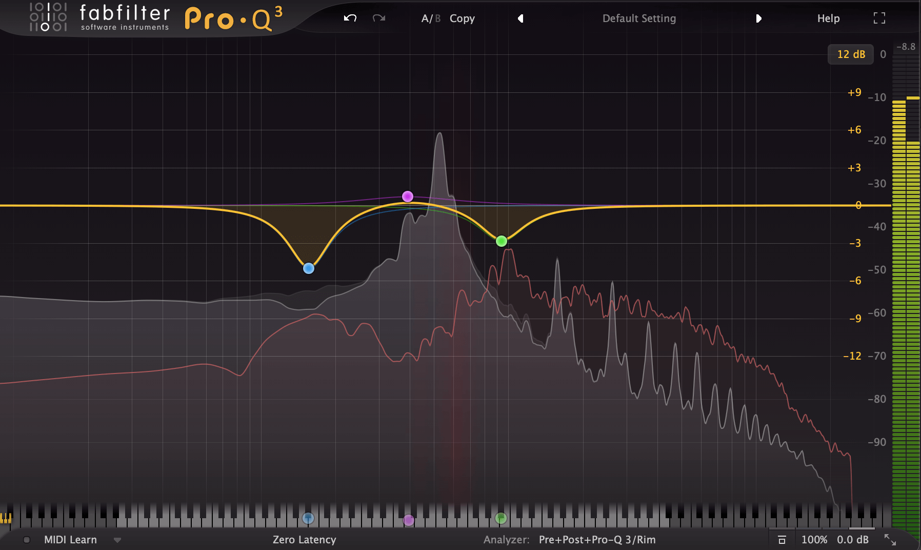Select the blue EQ band dot
The height and width of the screenshot is (550, 921).
pyautogui.click(x=309, y=268)
